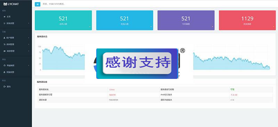Screen dimensions: 278x127
Task: Click the LYCHAT logo icon
Action: [x=5, y=4]
